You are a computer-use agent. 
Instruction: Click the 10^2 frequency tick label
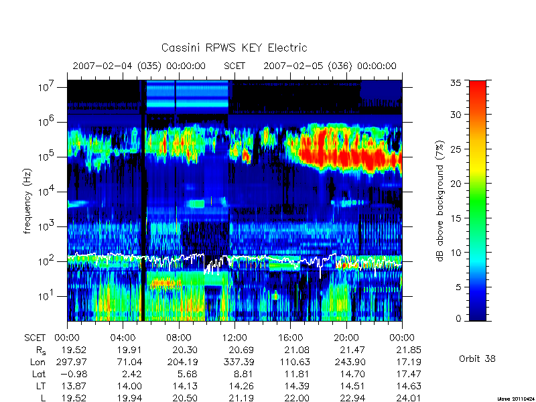coord(47,261)
